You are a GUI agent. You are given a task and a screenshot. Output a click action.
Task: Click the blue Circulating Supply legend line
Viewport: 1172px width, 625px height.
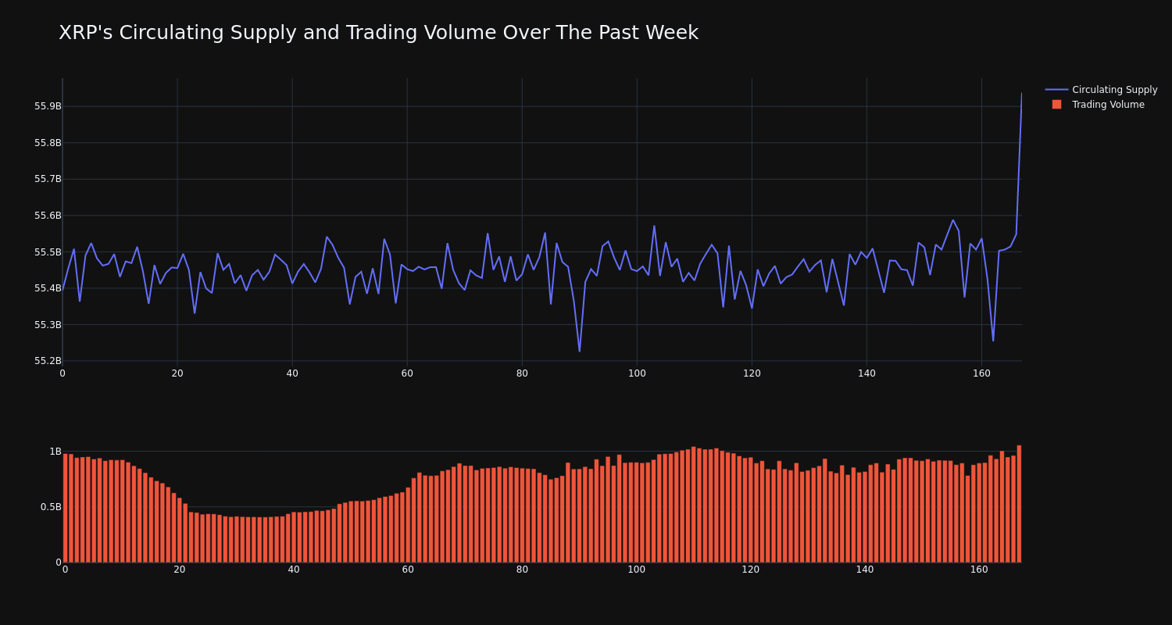1056,90
